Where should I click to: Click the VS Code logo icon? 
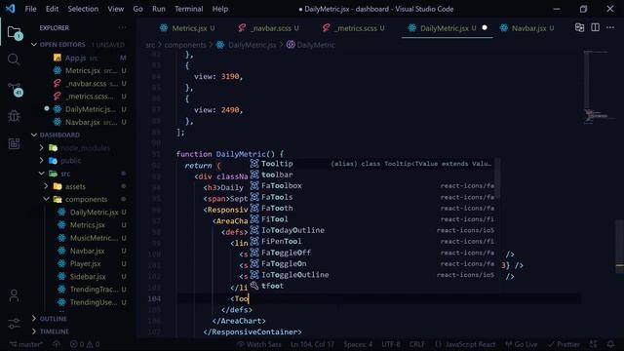coord(11,9)
